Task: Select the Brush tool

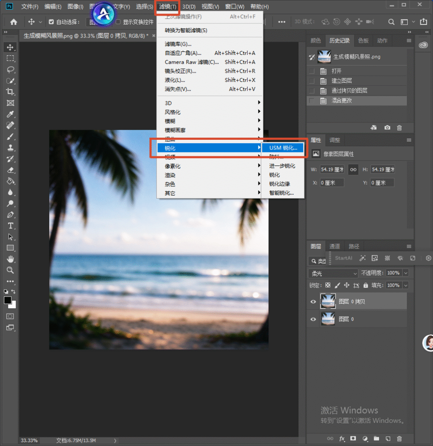Action: pos(10,136)
